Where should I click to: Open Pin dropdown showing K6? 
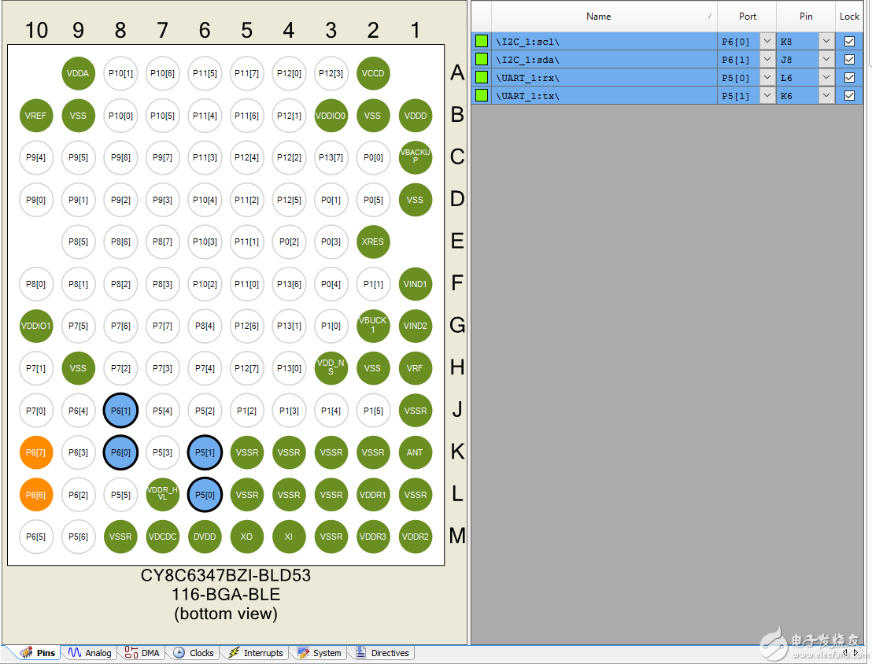[x=826, y=96]
